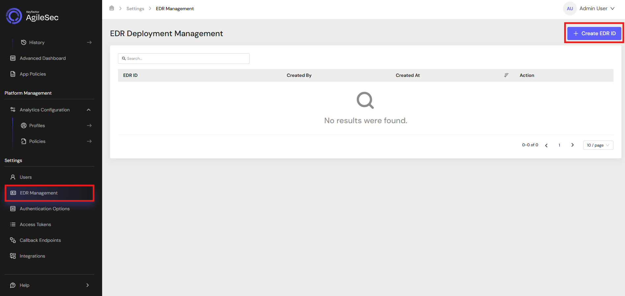Click Settings breadcrumb link

pyautogui.click(x=135, y=9)
